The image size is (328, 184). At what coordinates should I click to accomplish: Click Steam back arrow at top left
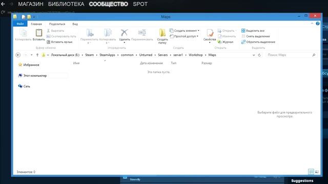(3, 4)
